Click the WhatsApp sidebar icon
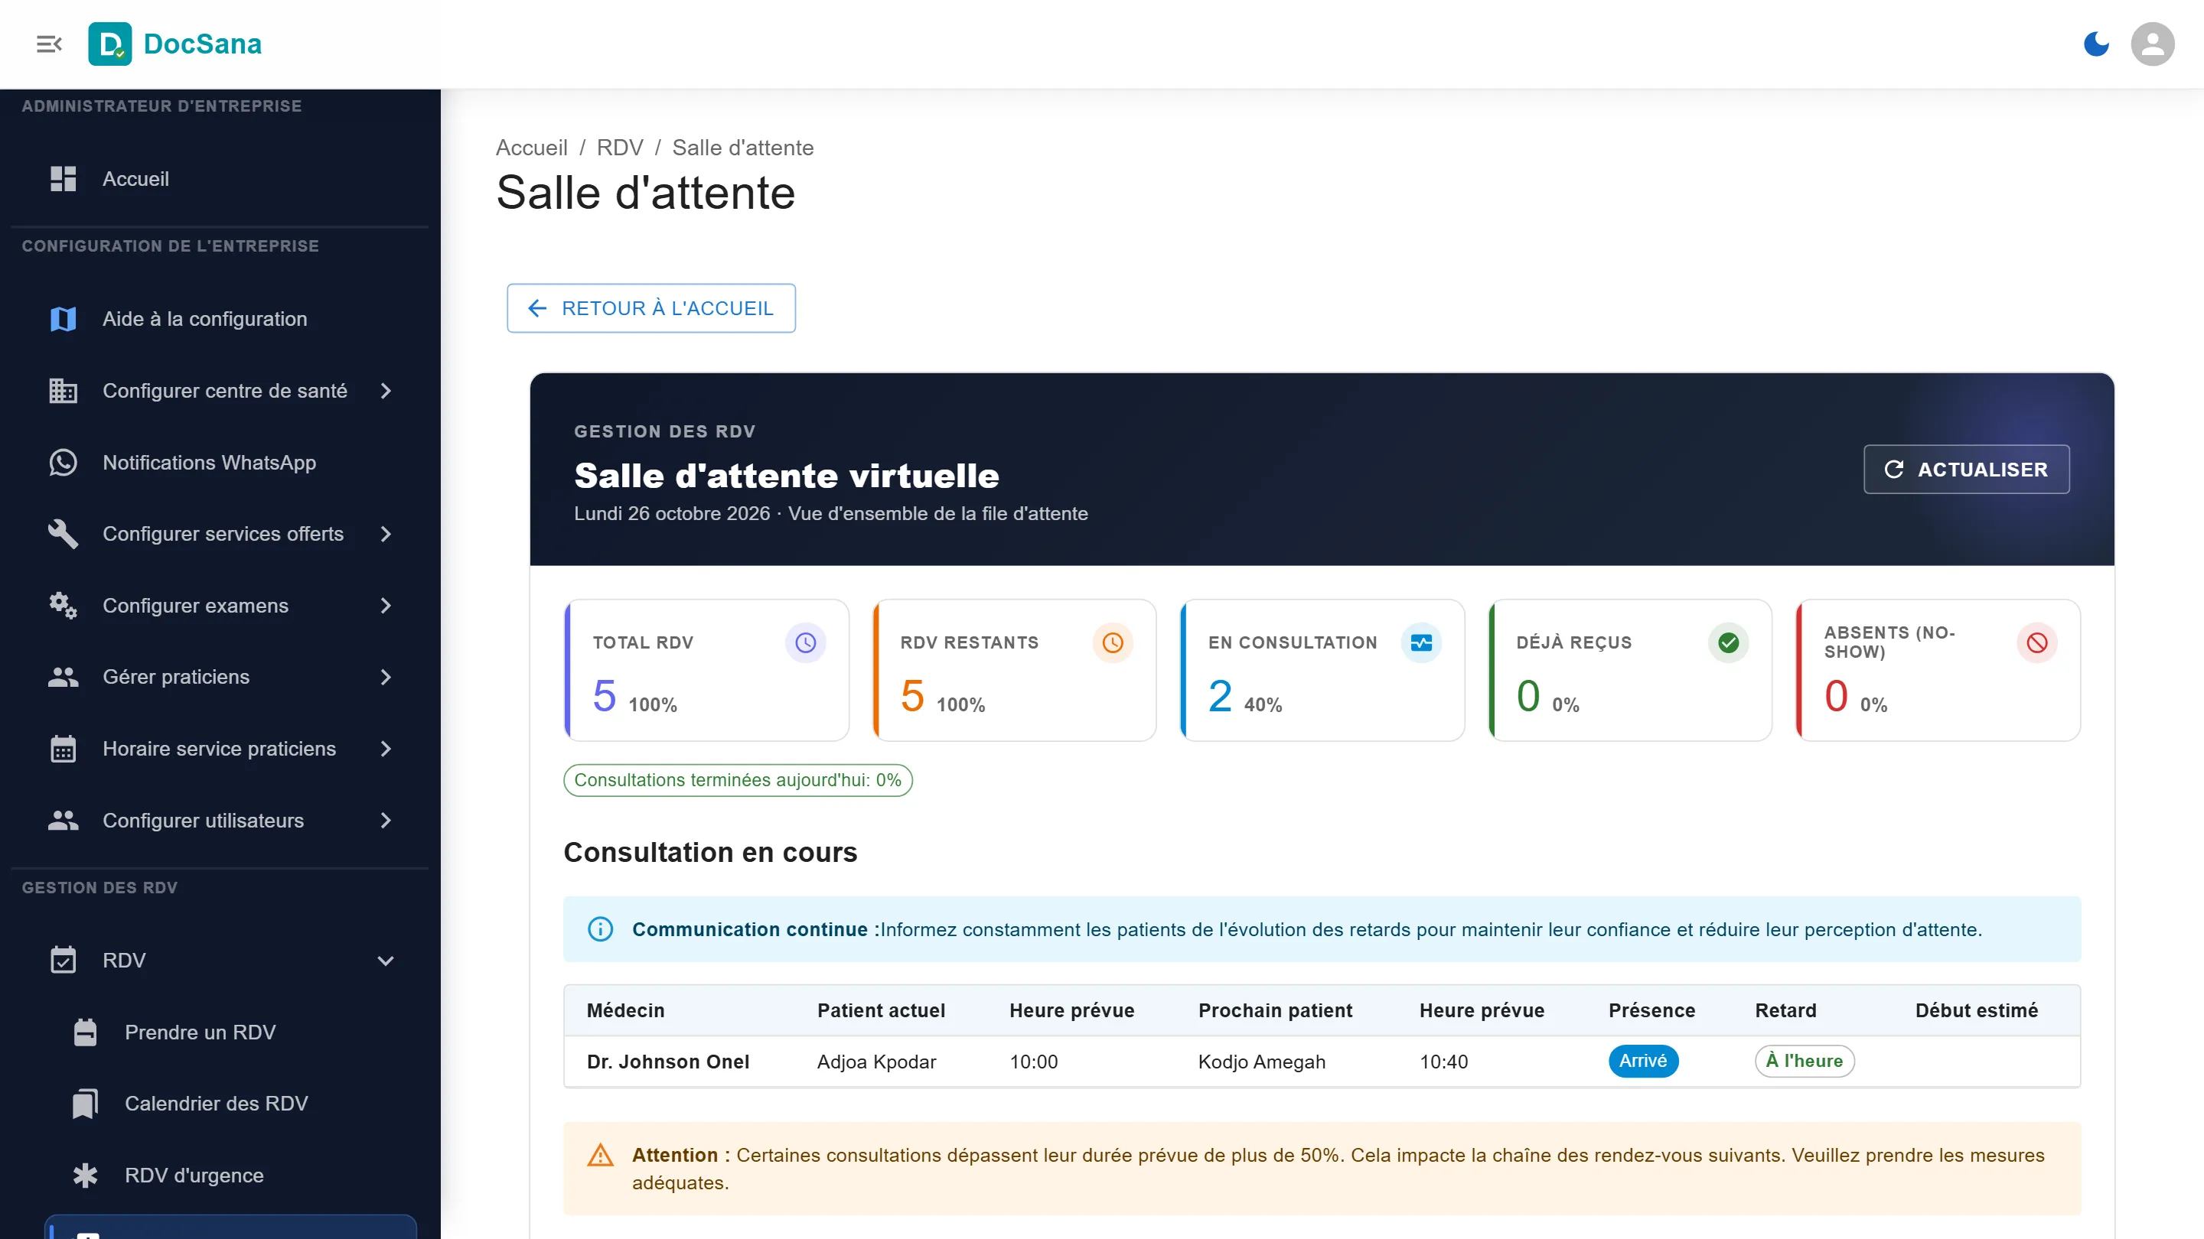Image resolution: width=2204 pixels, height=1239 pixels. point(64,463)
